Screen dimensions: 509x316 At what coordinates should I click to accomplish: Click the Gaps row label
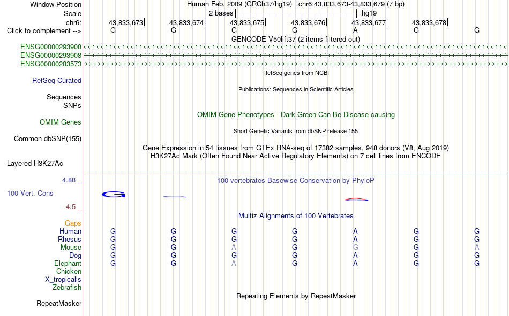(73, 223)
